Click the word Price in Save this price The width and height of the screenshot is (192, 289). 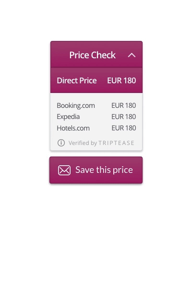point(123,171)
